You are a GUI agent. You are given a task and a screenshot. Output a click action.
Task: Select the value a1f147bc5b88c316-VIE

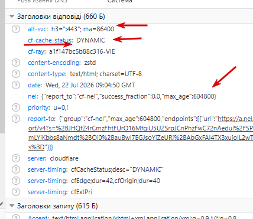(x=82, y=51)
